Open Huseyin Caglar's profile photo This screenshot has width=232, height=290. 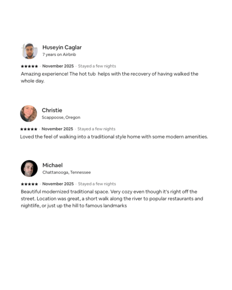(x=29, y=51)
